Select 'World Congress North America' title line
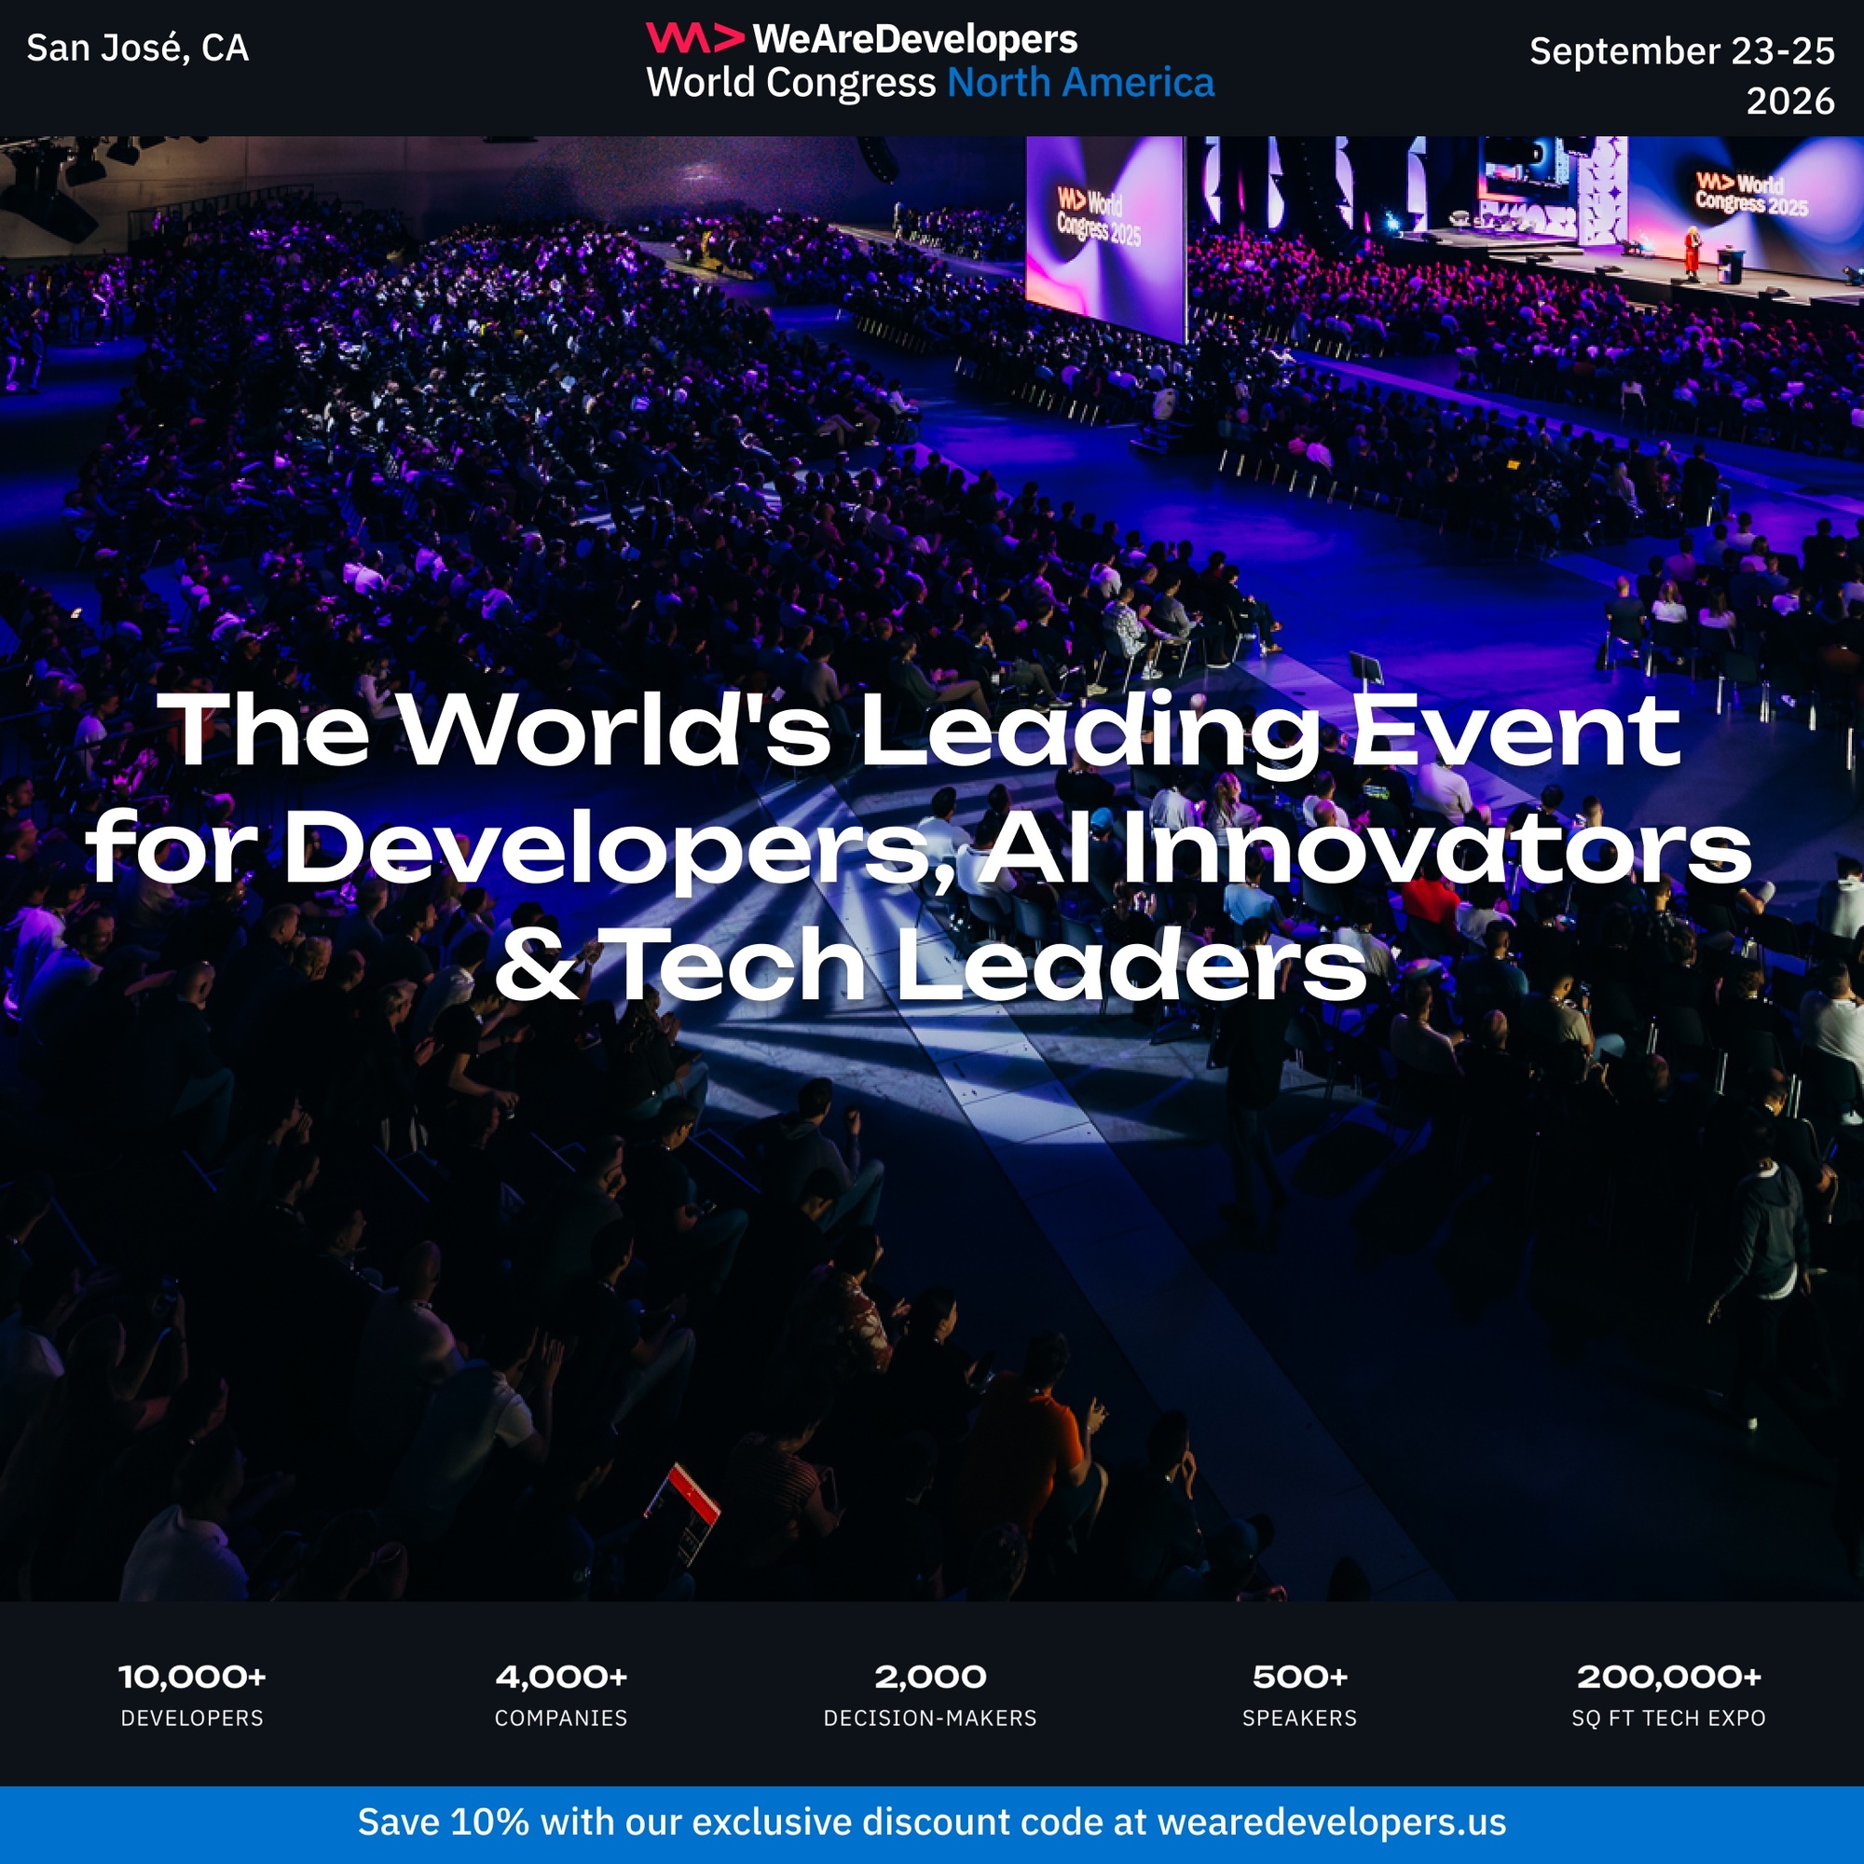 (x=930, y=83)
